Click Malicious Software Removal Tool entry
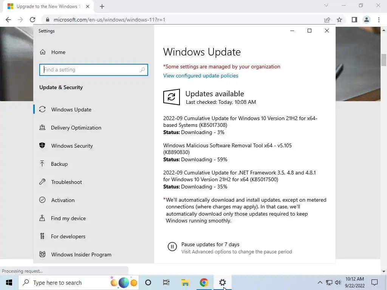 pos(227,149)
